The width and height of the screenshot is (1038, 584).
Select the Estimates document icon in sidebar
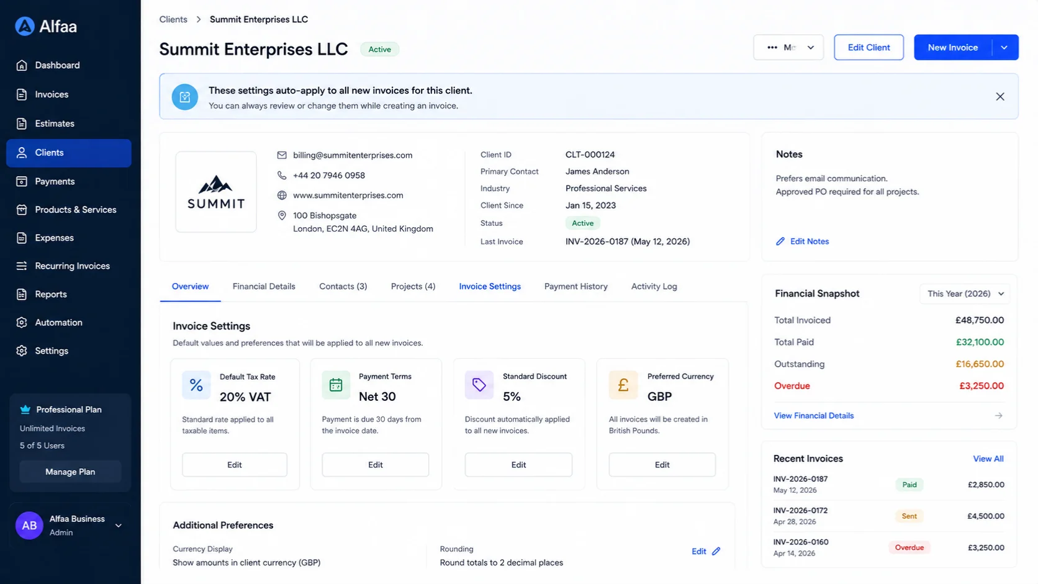(x=22, y=124)
